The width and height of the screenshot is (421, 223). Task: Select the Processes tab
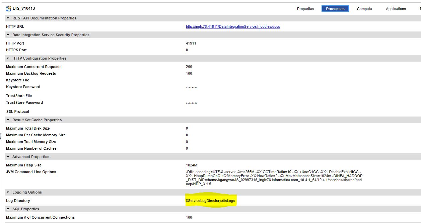(335, 9)
